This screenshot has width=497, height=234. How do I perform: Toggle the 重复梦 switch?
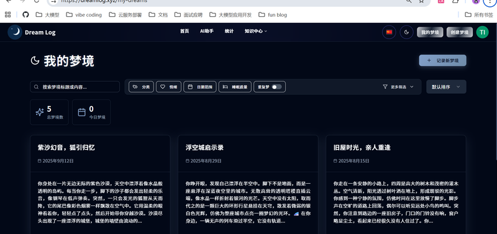[276, 87]
